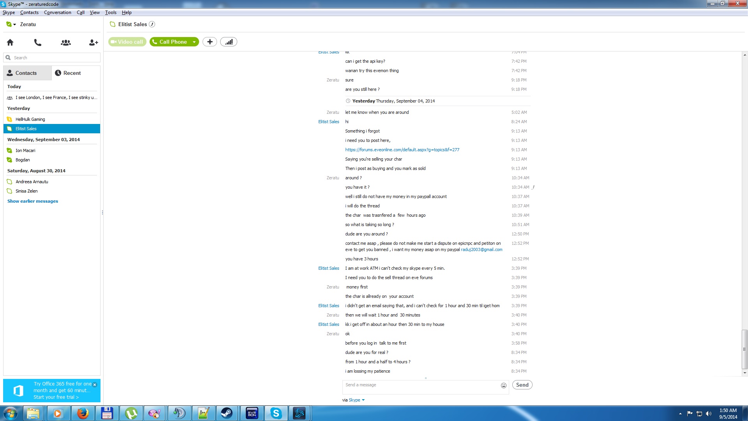Click the add contact icon
The image size is (748, 421).
93,42
